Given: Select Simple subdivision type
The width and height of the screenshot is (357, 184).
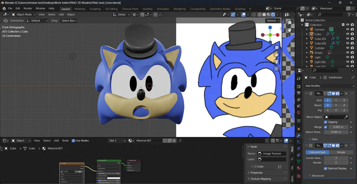Looking at the screenshot, I should pos(341,152).
